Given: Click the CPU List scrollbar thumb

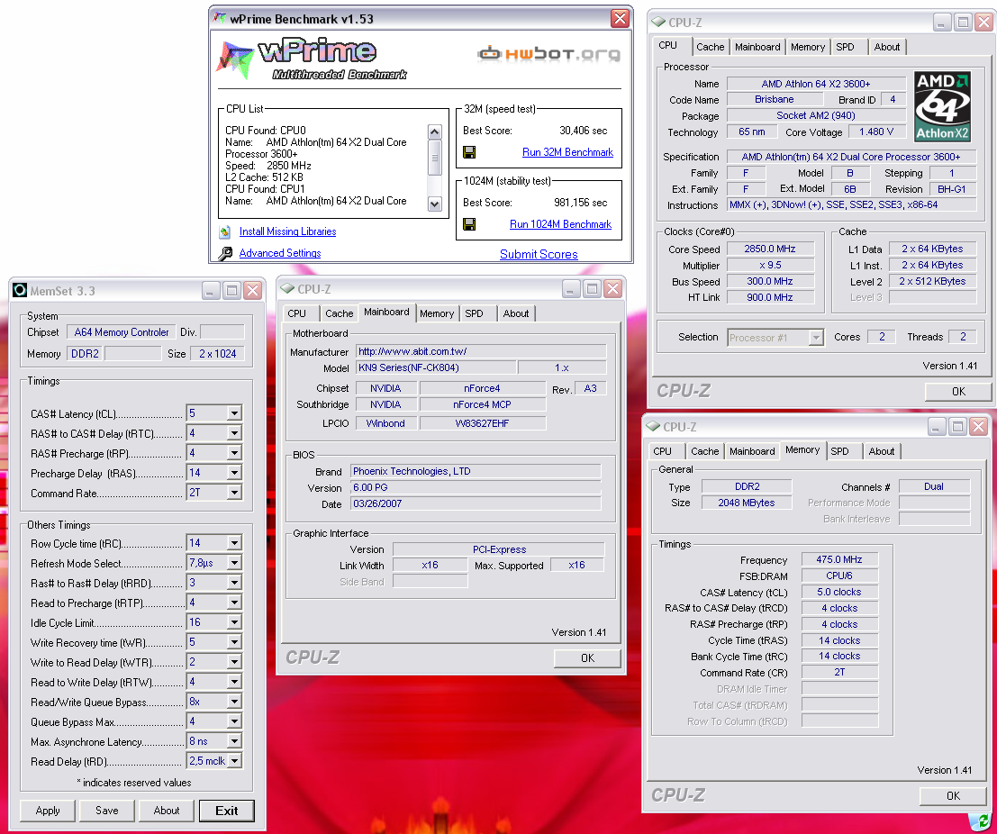Looking at the screenshot, I should [435, 158].
